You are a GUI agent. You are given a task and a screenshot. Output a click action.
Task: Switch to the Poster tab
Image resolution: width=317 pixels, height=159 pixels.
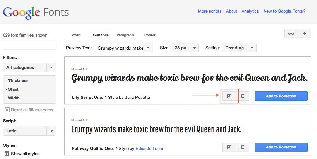150,35
